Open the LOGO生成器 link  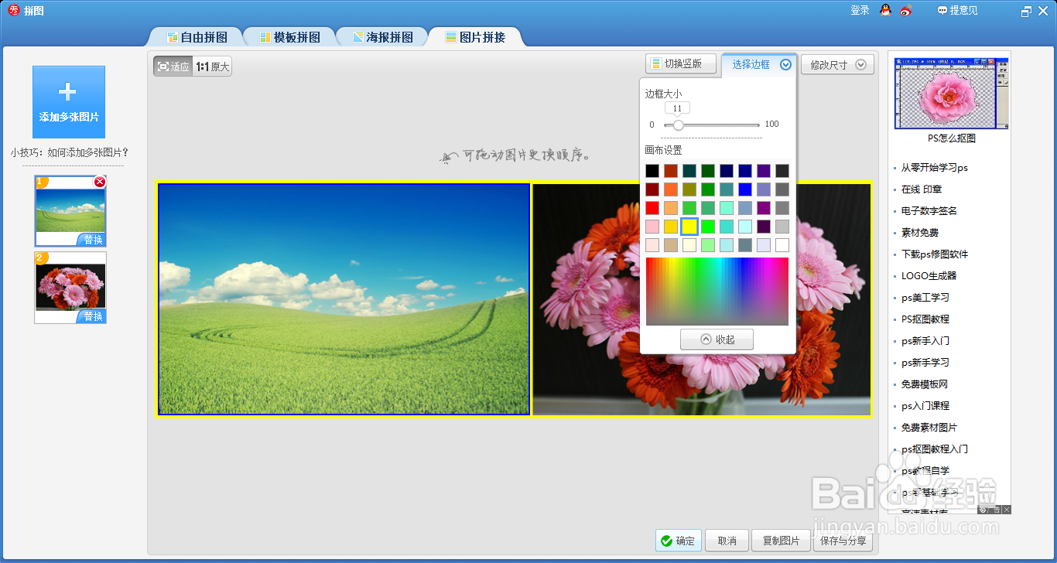click(929, 276)
